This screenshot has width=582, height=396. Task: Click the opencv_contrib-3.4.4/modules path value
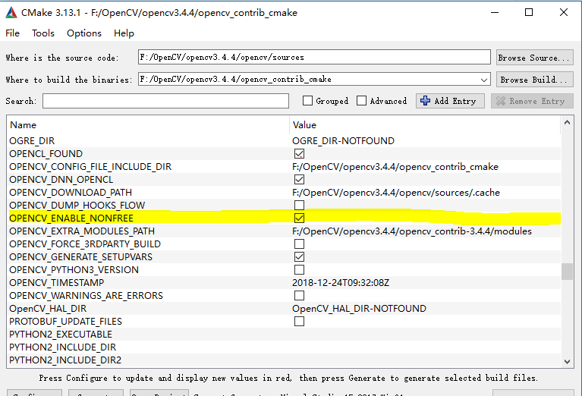coord(412,231)
